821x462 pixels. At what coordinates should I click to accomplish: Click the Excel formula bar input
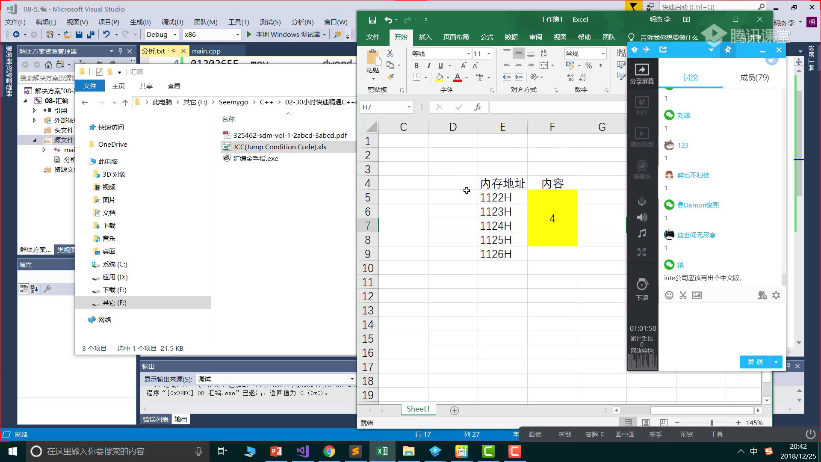558,107
